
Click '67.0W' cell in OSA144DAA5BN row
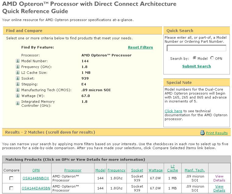pos(155,188)
